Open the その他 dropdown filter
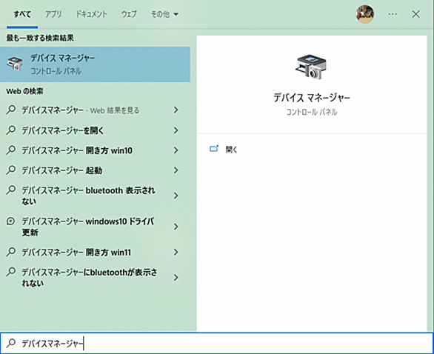434x354 pixels. tap(164, 14)
